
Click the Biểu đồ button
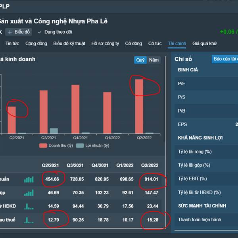click(19, 32)
